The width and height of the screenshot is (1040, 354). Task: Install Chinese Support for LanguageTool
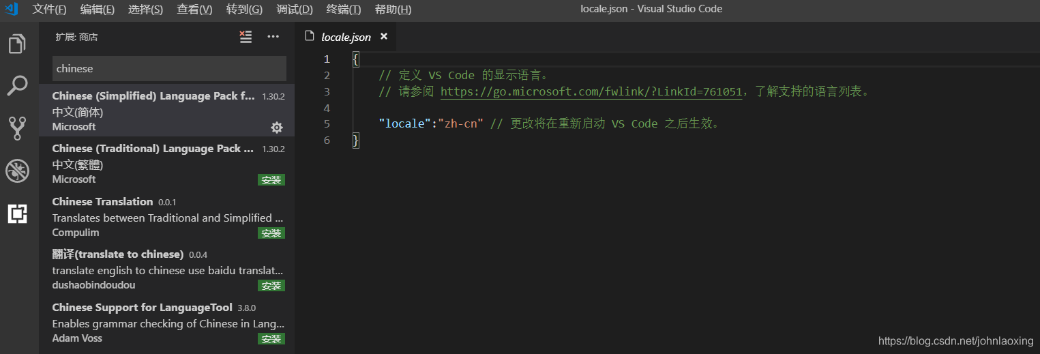tap(271, 339)
